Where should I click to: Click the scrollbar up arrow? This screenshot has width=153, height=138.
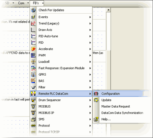(x=108, y=10)
